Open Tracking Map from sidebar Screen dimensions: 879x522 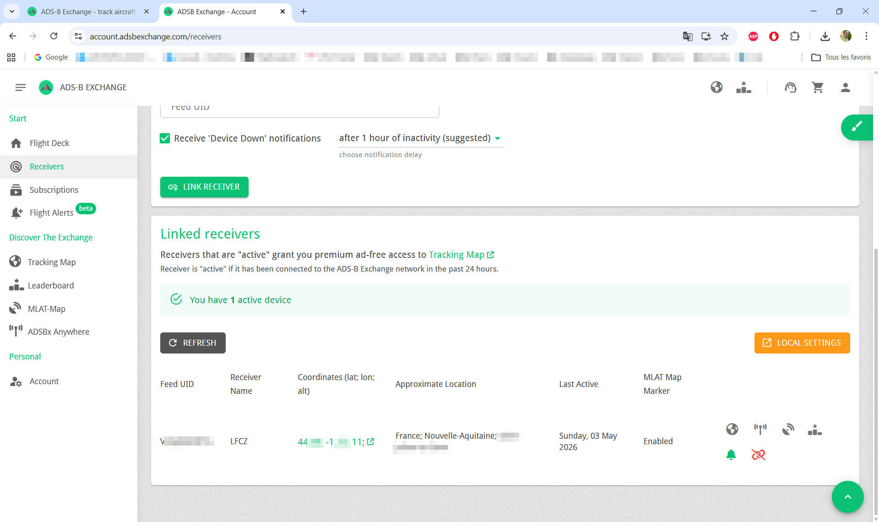coord(69,262)
